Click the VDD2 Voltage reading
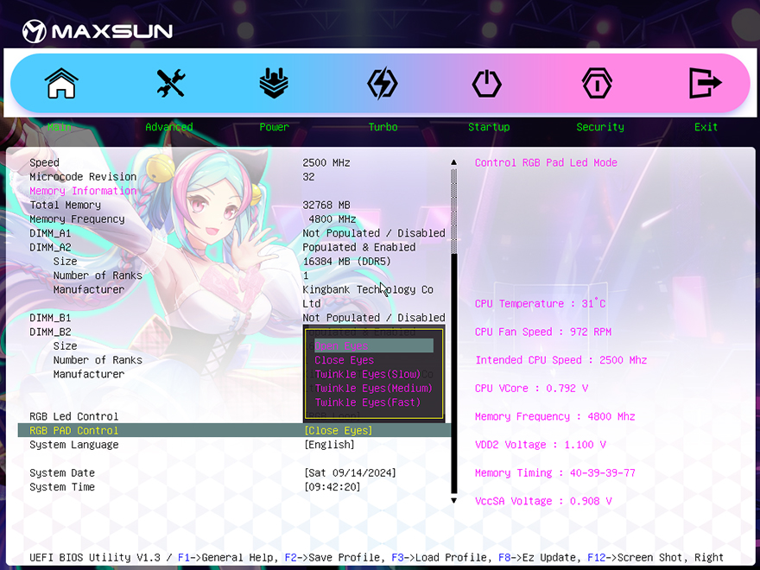Screen dimensions: 760x570 click(x=540, y=445)
